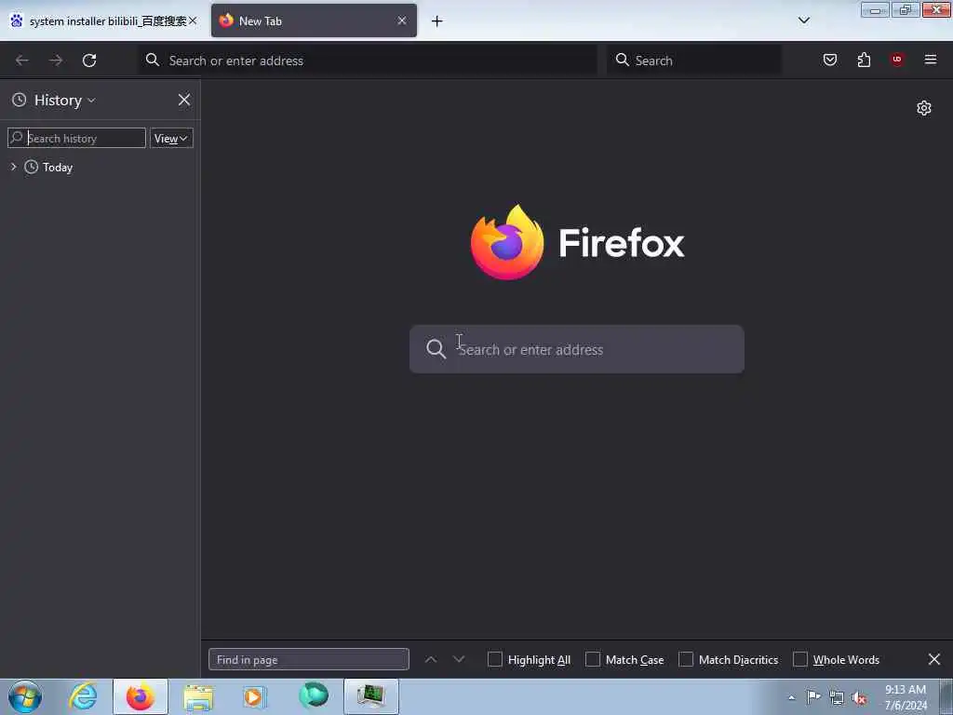Image resolution: width=953 pixels, height=715 pixels.
Task: Open the uBlock Origin extension icon
Action: click(897, 60)
